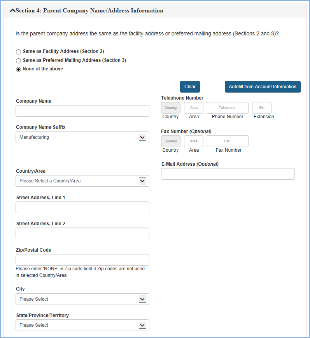310x338 pixels.
Task: Focus the E-Mail Address input field
Action: [228, 174]
